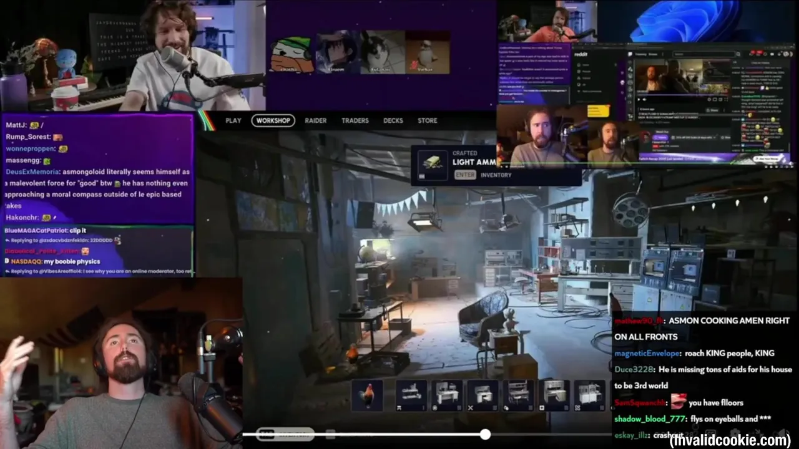Go to the DECKS tab
The height and width of the screenshot is (449, 799).
393,120
